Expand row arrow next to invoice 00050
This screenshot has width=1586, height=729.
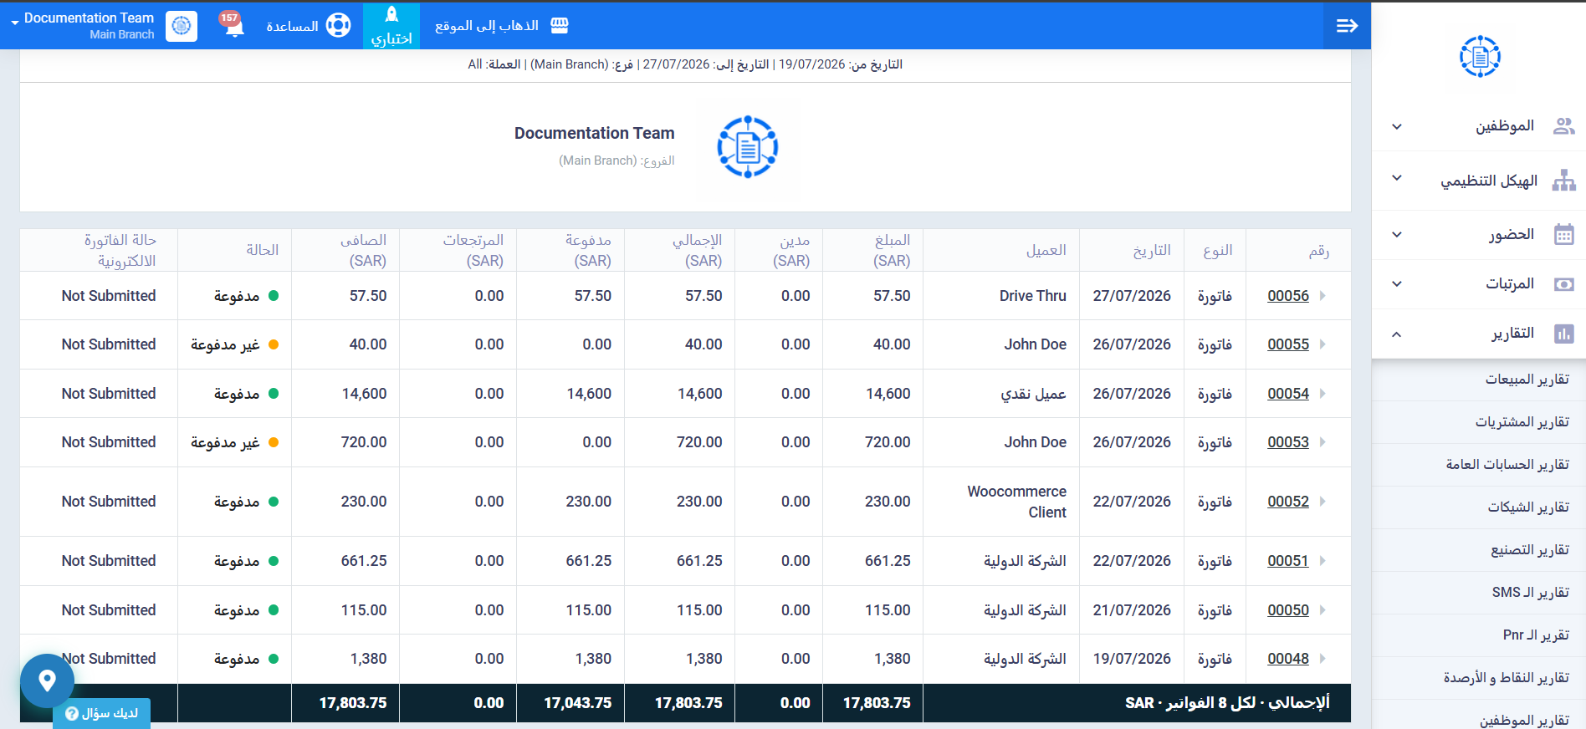coord(1323,610)
